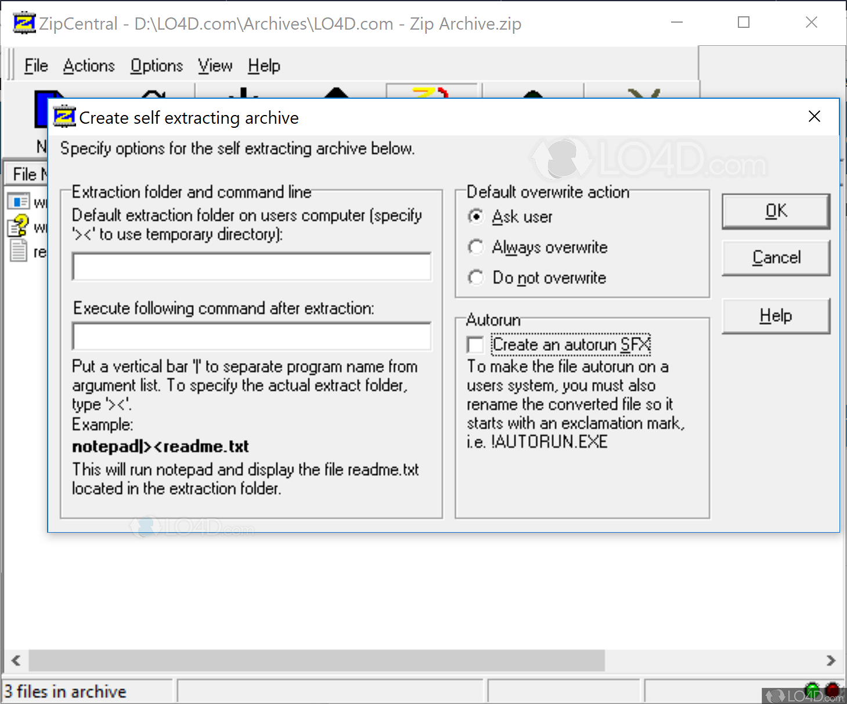Click the Help button in the dialog
This screenshot has height=704, width=847.
pos(776,316)
